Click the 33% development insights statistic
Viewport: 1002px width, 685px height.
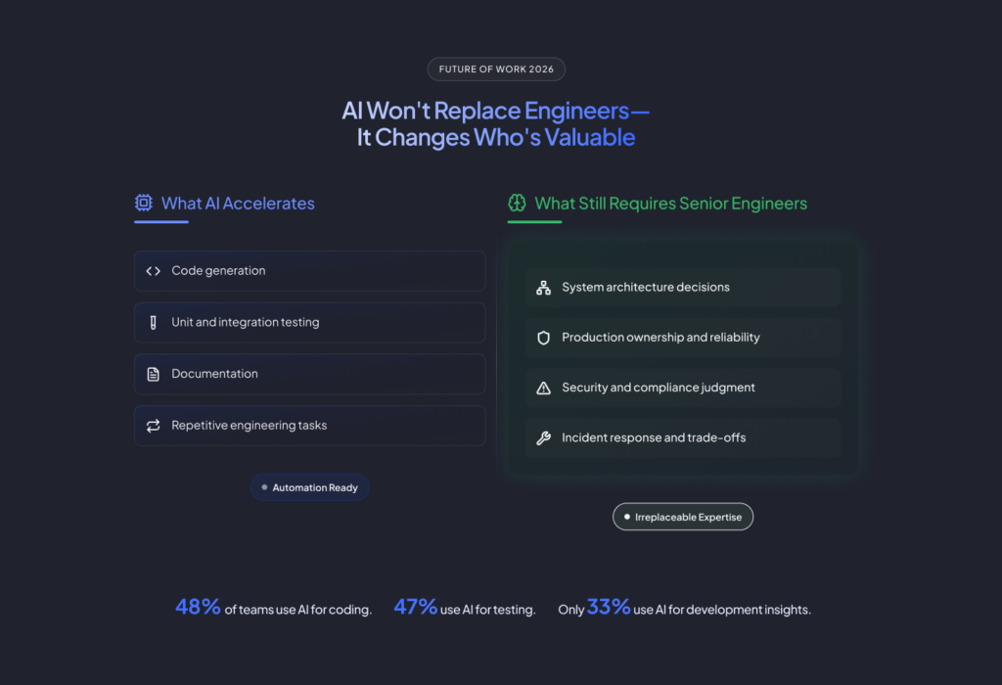point(609,608)
